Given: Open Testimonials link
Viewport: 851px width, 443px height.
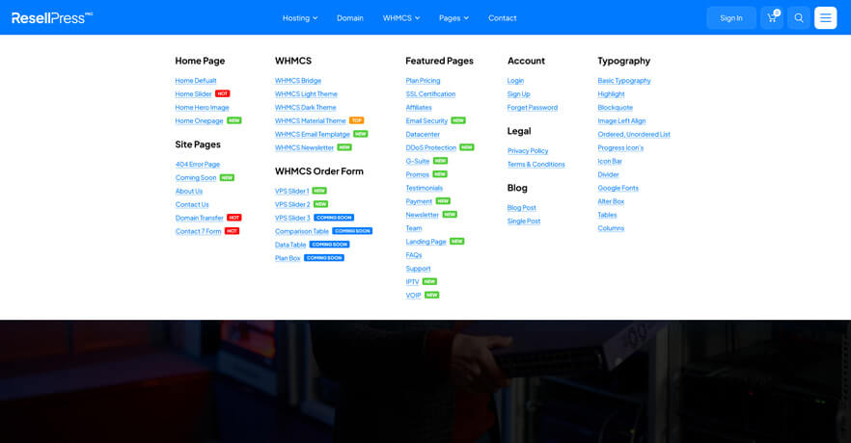Looking at the screenshot, I should pos(425,188).
